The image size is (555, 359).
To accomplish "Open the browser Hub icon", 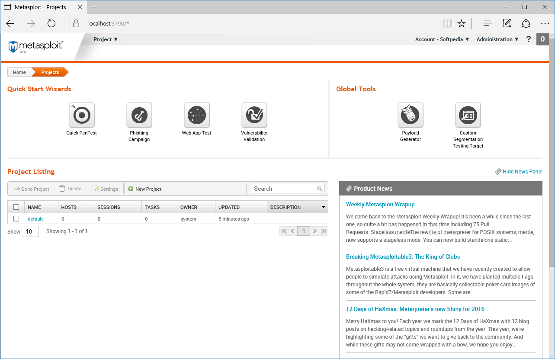I will tap(488, 23).
